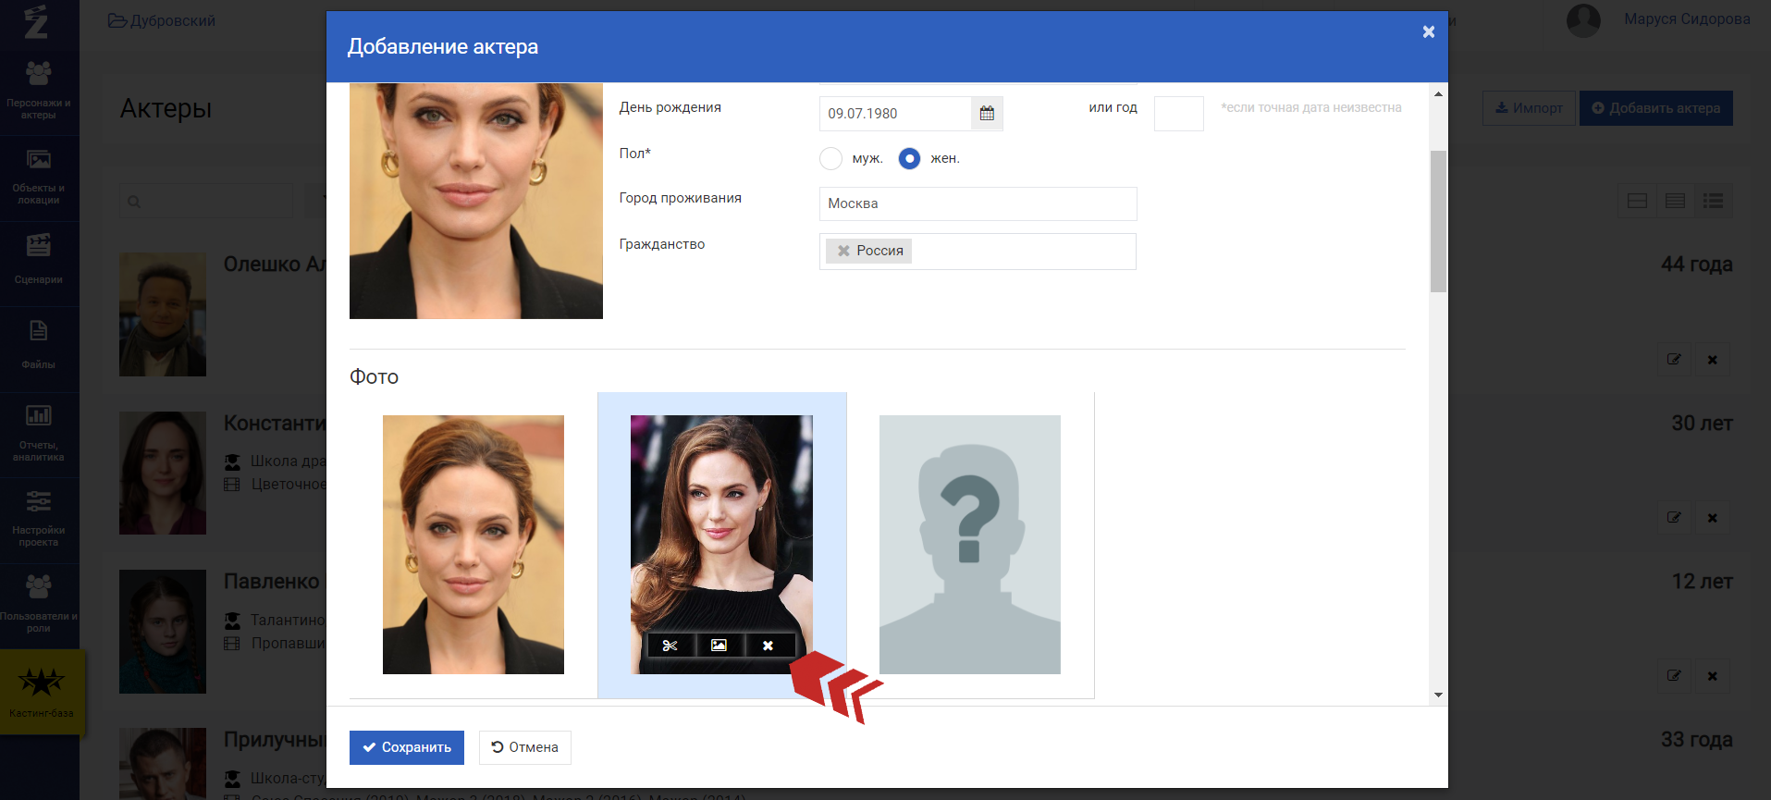Click the Z application logo
Viewport: 1771px width, 800px height.
click(36, 21)
